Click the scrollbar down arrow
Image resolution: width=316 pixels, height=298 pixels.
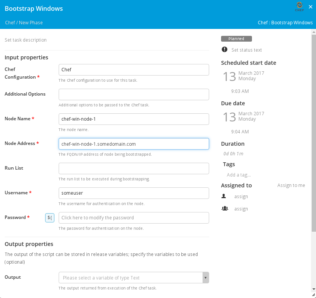(x=314, y=289)
